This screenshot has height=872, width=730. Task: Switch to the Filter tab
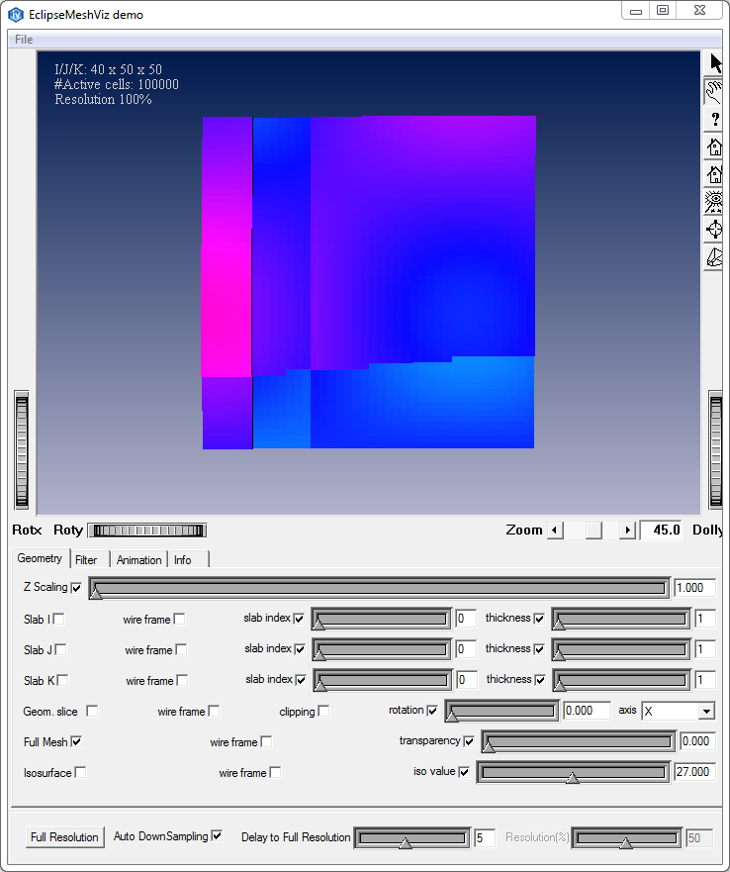(87, 560)
